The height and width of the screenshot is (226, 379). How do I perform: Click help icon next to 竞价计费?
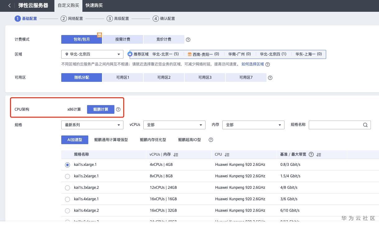click(x=188, y=40)
